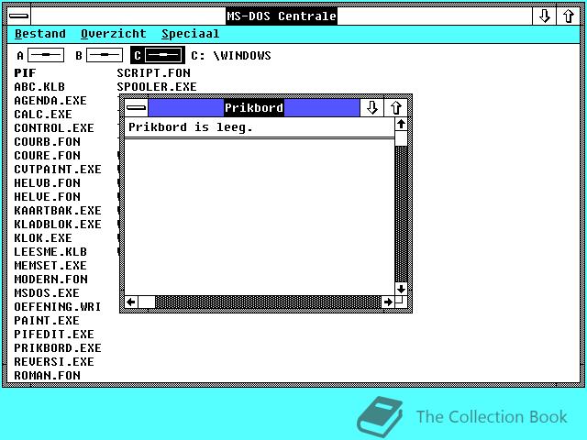Select PRIKBORD.EXE in file list
Viewport: 587px width, 440px height.
pyautogui.click(x=58, y=348)
